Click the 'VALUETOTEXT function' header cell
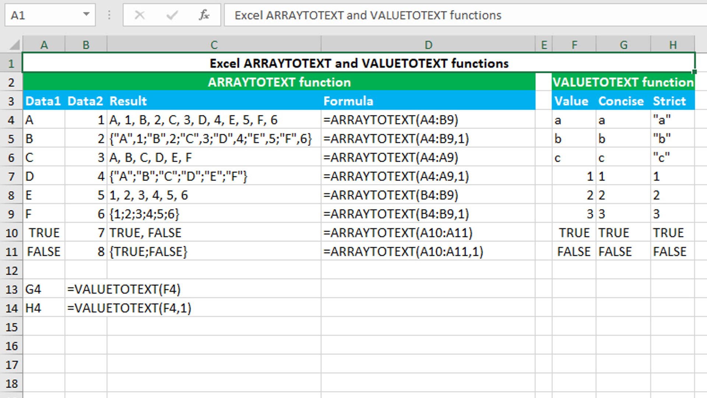 pyautogui.click(x=623, y=82)
